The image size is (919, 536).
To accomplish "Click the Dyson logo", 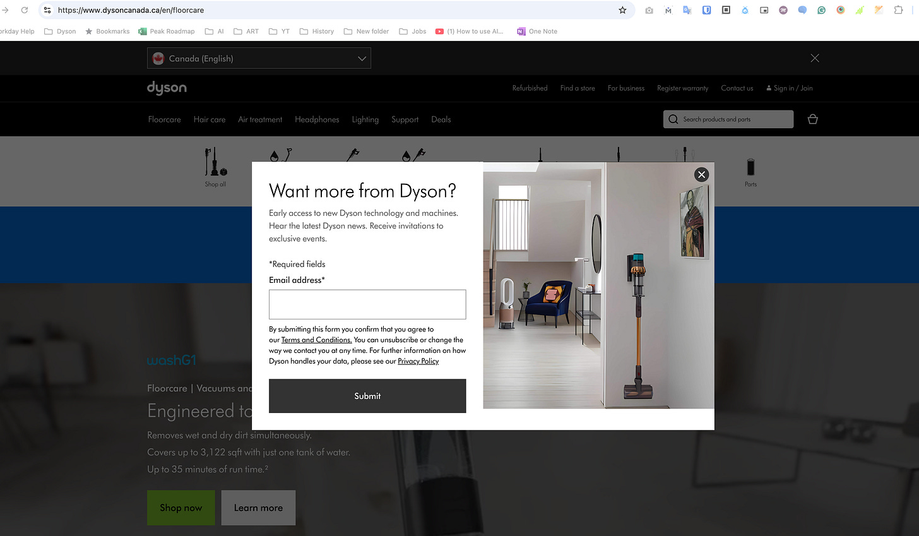I will pos(167,88).
